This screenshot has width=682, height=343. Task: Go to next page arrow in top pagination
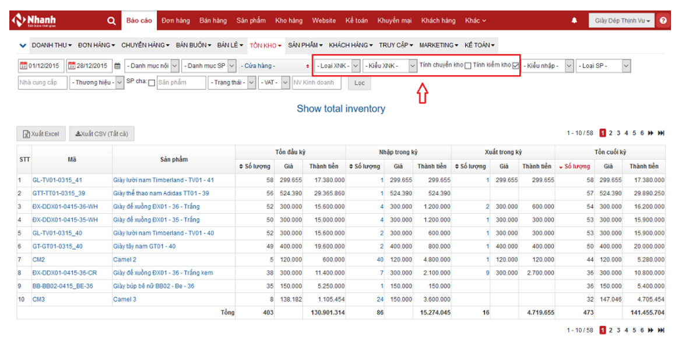click(x=651, y=133)
